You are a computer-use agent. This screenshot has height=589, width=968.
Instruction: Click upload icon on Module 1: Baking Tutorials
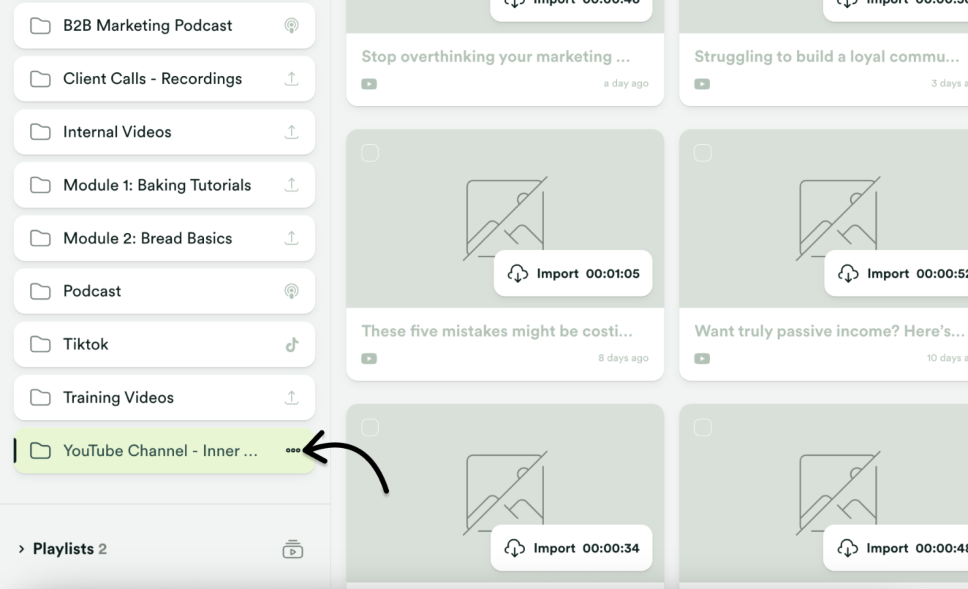coord(291,185)
